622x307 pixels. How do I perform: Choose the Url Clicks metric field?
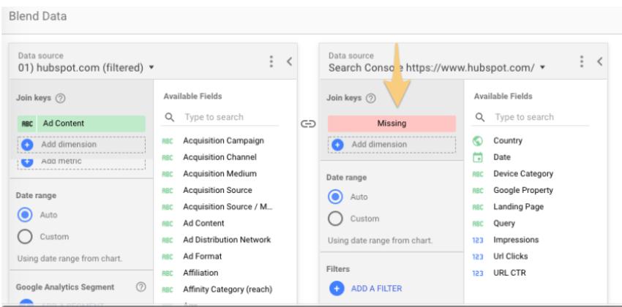511,257
